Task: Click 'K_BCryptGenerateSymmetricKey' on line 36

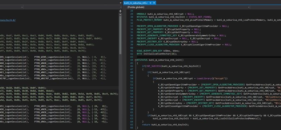Action: click(197, 36)
